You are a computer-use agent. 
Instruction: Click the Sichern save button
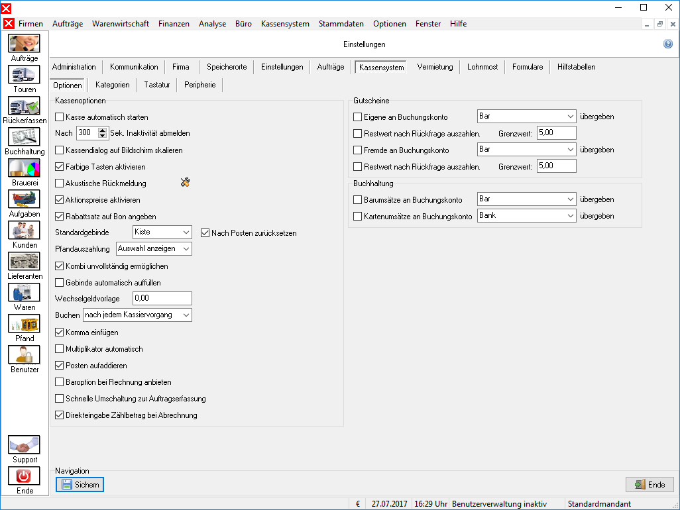click(80, 484)
